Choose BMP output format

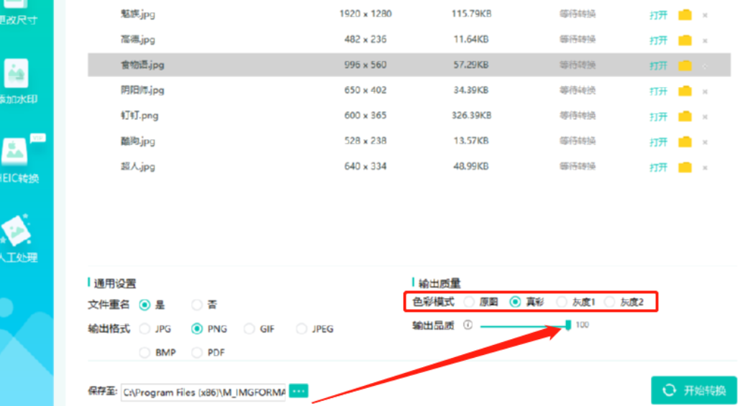point(145,353)
